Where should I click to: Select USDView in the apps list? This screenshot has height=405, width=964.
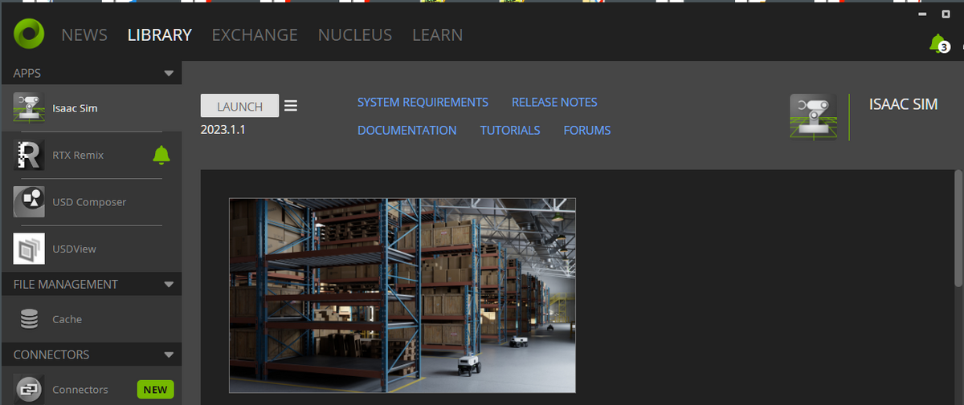[91, 249]
